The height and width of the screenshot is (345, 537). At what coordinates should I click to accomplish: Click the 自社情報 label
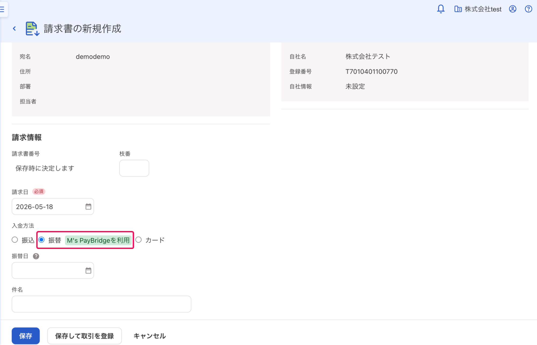[x=300, y=87]
